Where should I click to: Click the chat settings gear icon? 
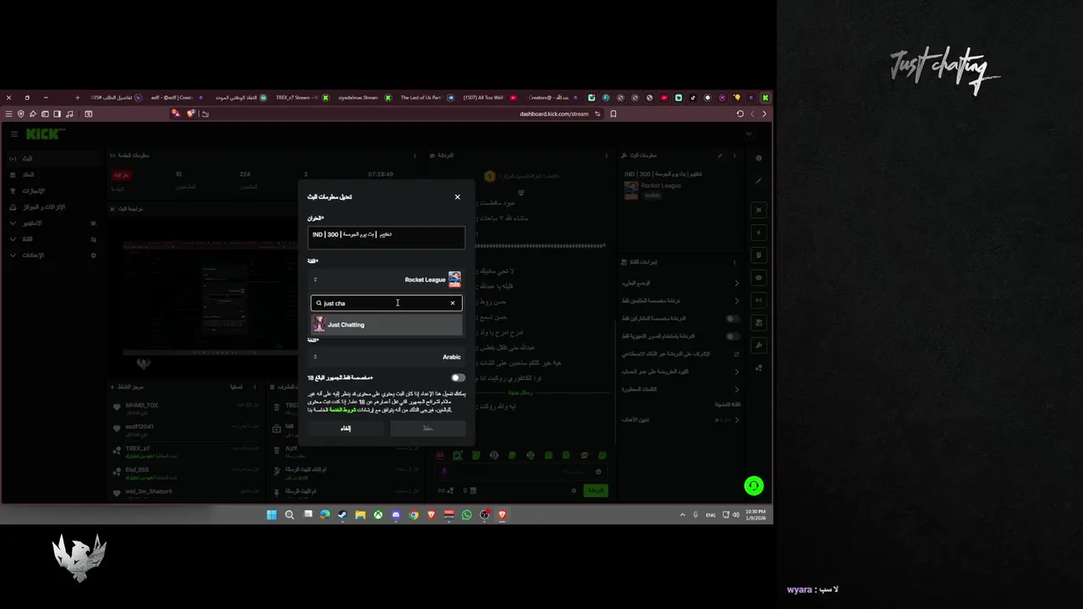point(574,491)
